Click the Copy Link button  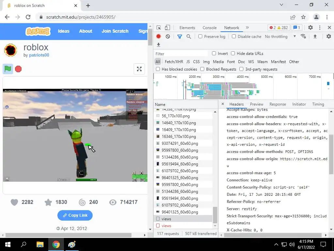75,215
